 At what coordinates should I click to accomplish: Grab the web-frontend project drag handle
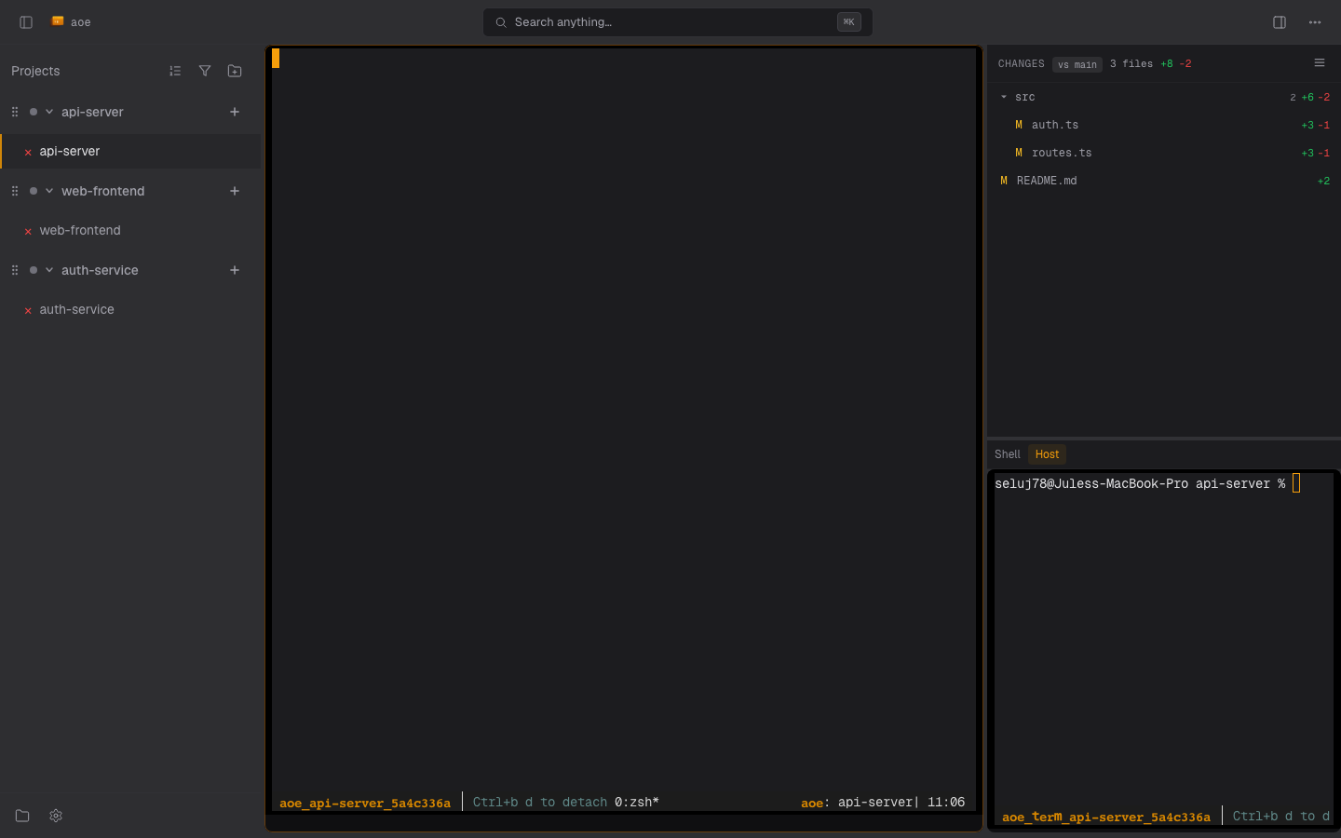(x=15, y=191)
